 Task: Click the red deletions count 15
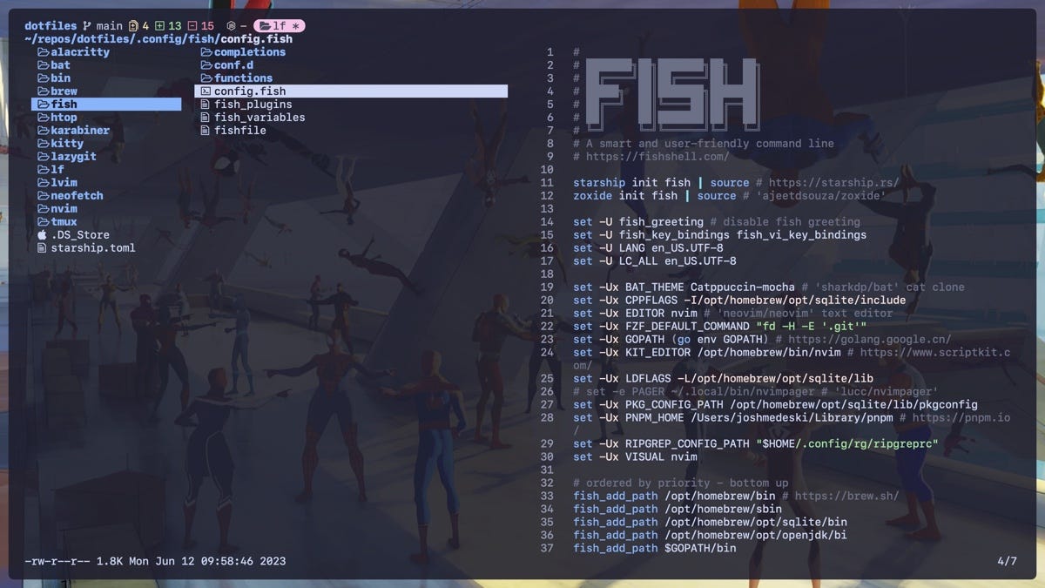207,26
